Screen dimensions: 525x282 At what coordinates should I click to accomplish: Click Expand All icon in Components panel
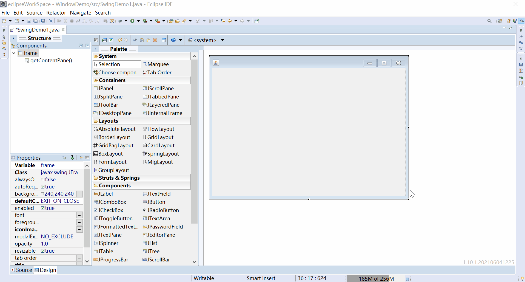point(81,46)
